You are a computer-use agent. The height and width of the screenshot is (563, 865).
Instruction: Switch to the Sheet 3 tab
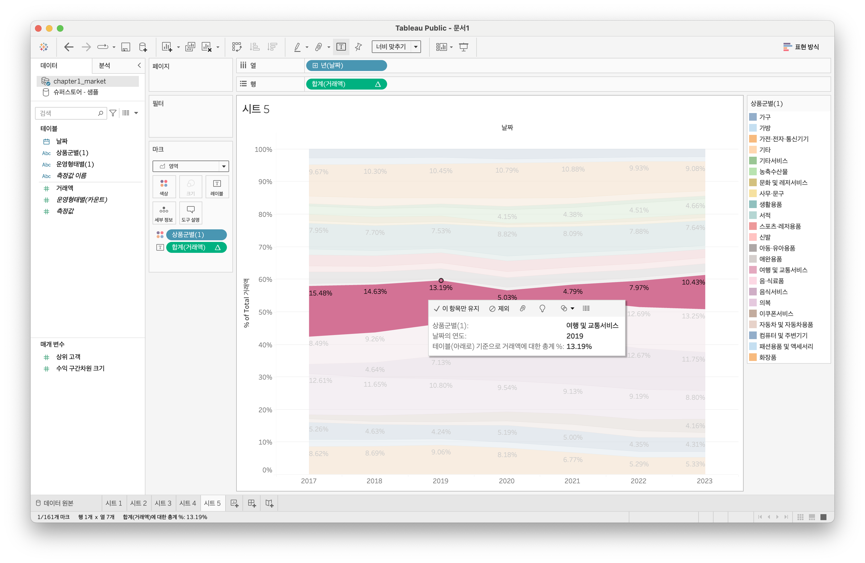click(x=163, y=503)
